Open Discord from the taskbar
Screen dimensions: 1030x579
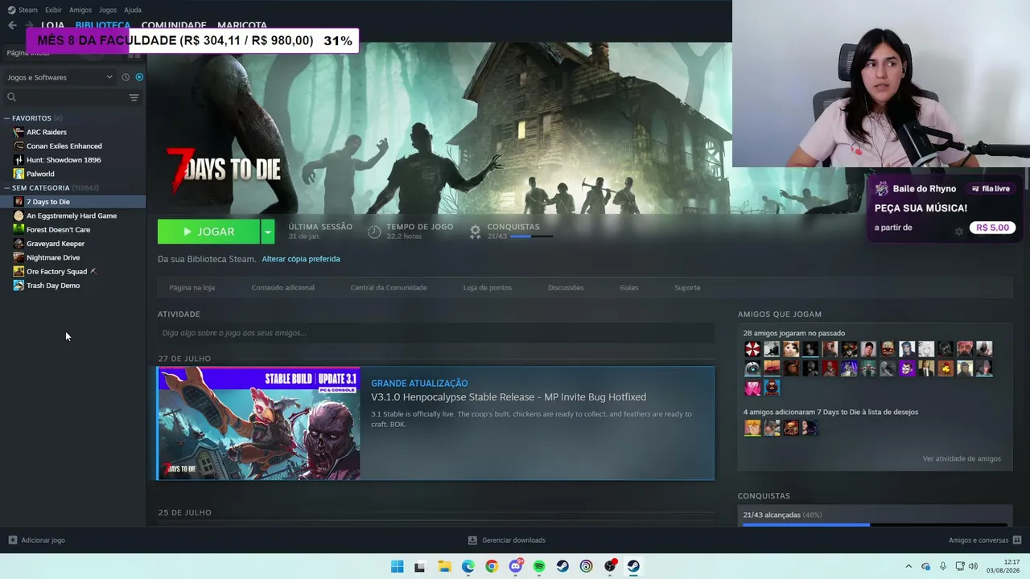pos(516,566)
